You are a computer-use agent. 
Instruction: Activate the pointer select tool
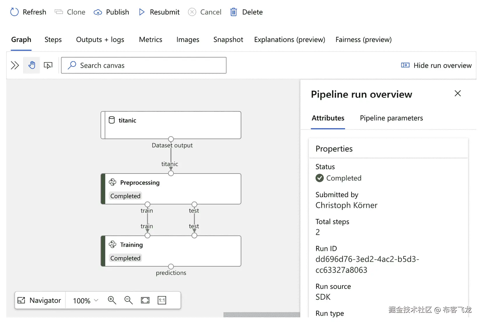tap(48, 65)
